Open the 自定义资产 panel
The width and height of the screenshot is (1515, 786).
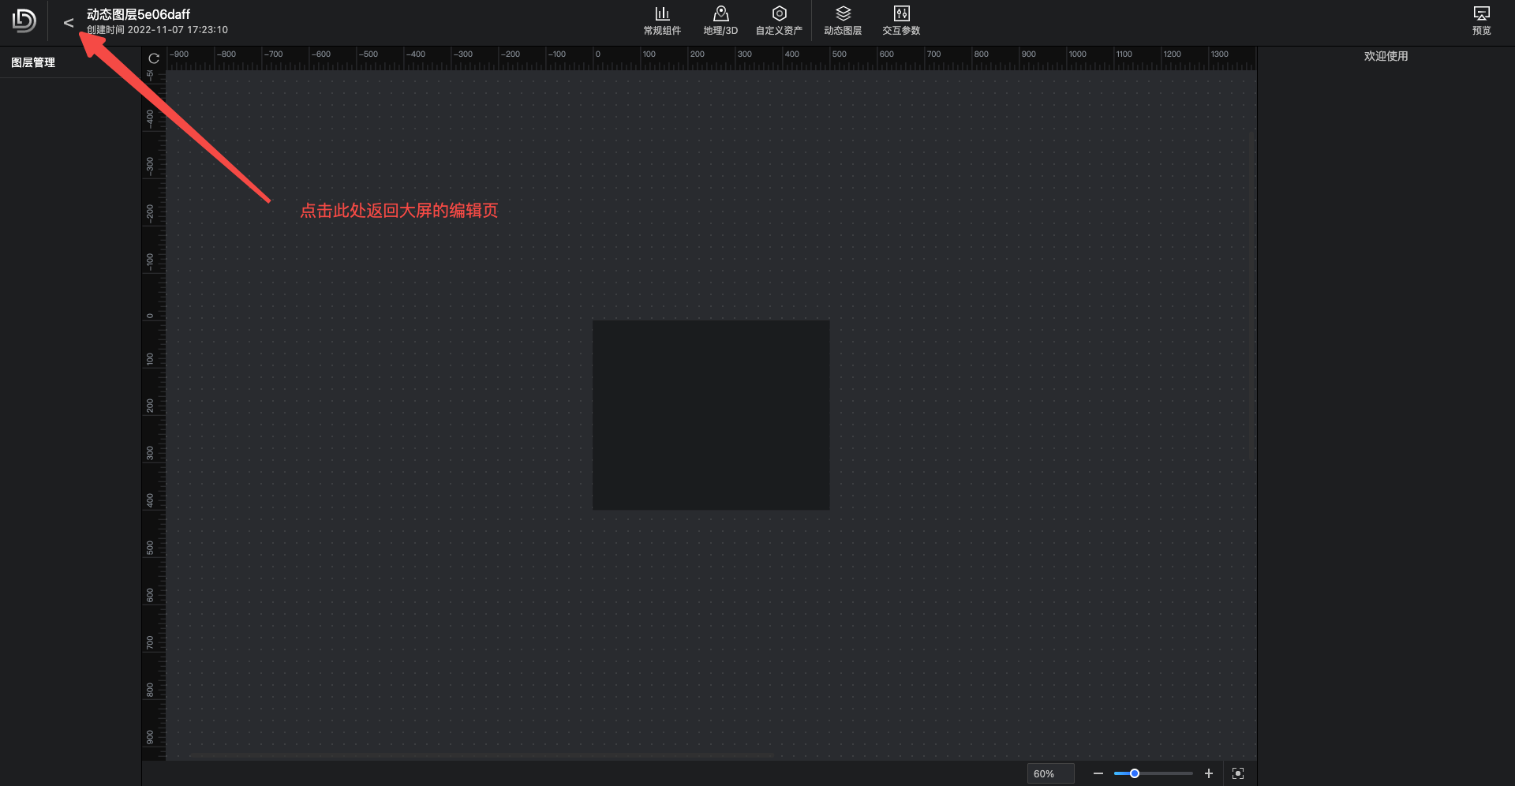point(779,21)
